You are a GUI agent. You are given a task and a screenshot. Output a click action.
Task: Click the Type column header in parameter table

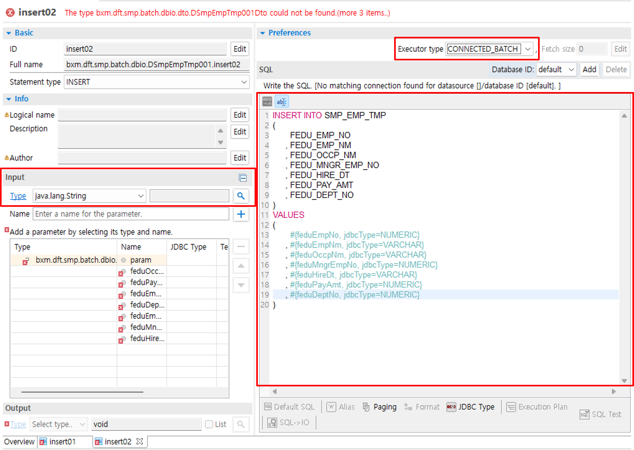point(63,247)
